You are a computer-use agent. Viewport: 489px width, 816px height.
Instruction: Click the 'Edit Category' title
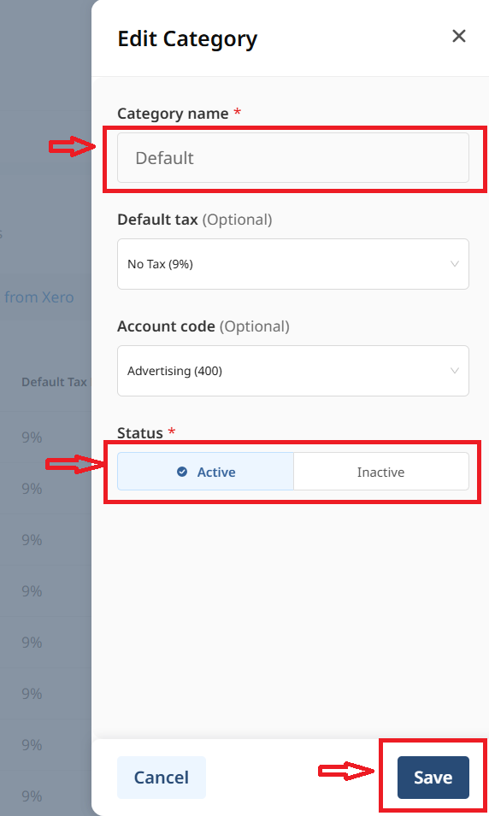(187, 39)
